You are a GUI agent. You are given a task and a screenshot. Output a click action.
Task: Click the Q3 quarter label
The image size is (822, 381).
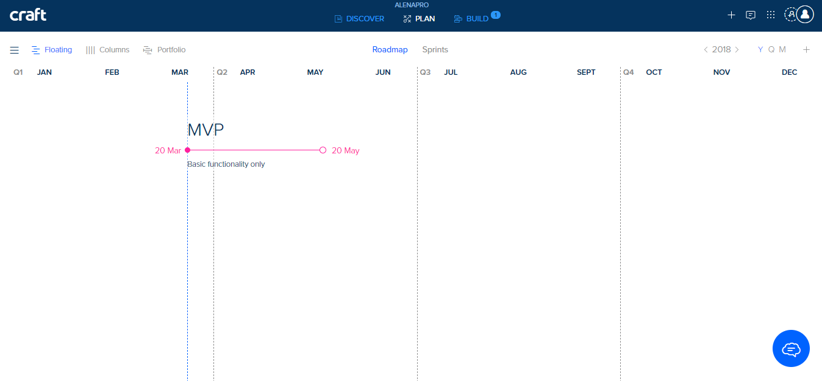point(425,72)
